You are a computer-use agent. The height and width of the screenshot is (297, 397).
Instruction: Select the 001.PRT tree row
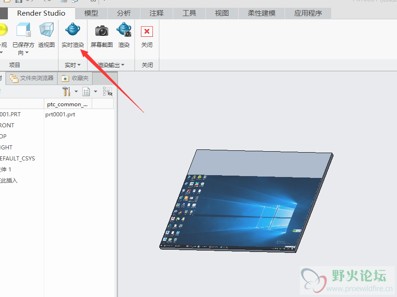click(x=11, y=114)
